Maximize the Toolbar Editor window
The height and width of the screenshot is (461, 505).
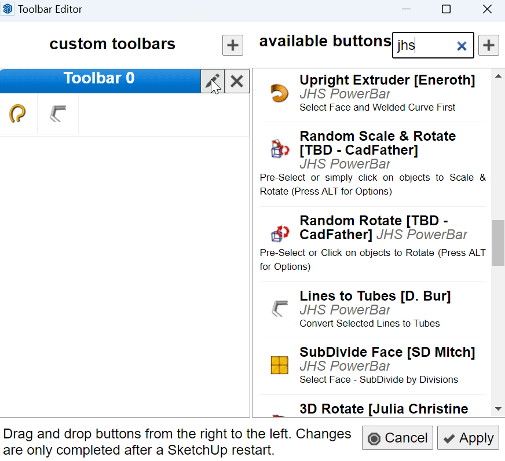[446, 9]
